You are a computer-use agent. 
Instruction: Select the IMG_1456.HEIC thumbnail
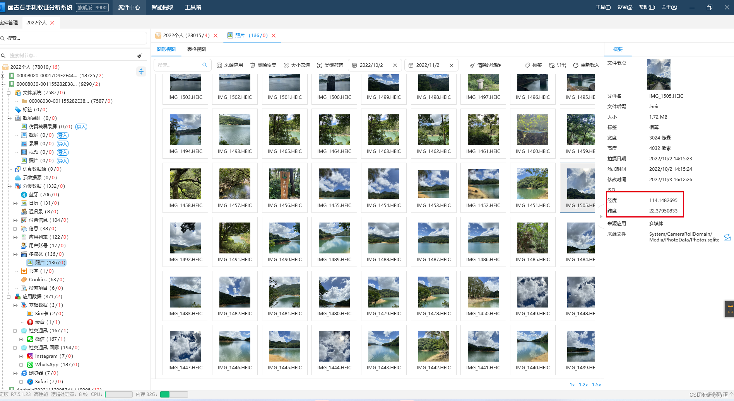coord(285,188)
